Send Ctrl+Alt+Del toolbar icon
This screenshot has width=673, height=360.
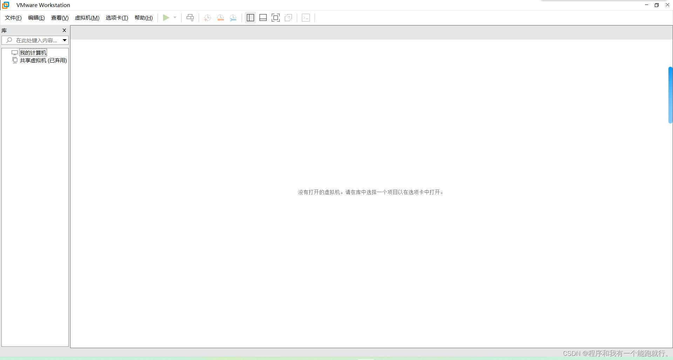[190, 17]
